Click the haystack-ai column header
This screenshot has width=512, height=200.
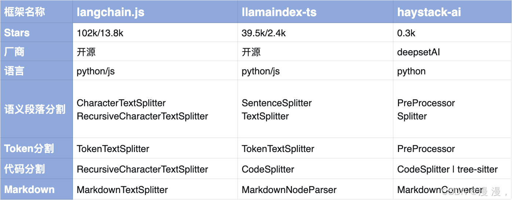pos(429,12)
